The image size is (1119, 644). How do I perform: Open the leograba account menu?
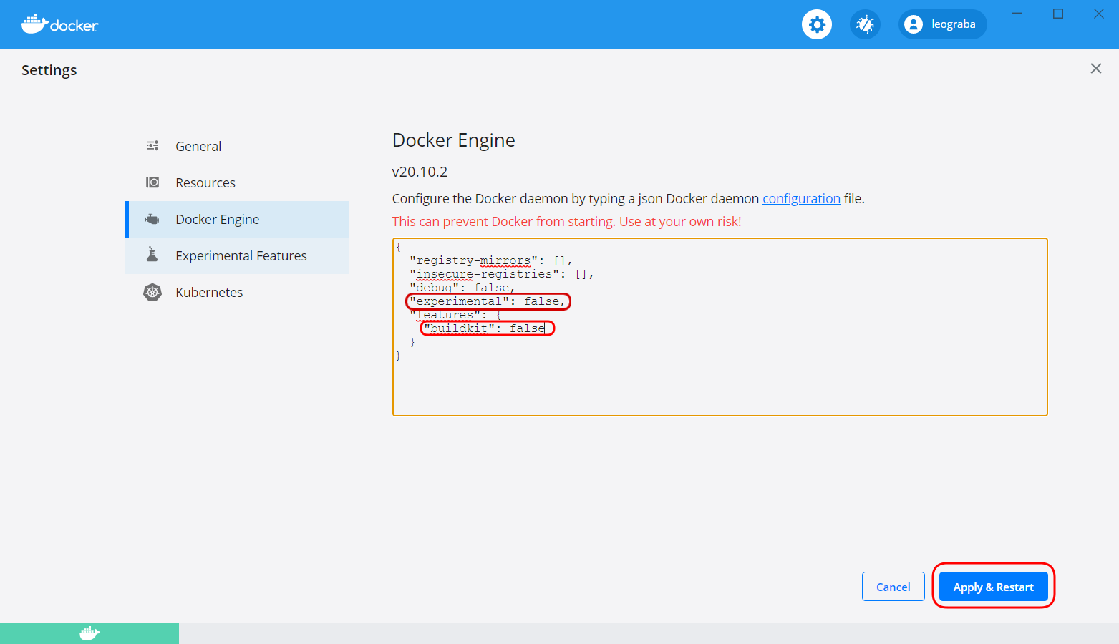coord(942,24)
